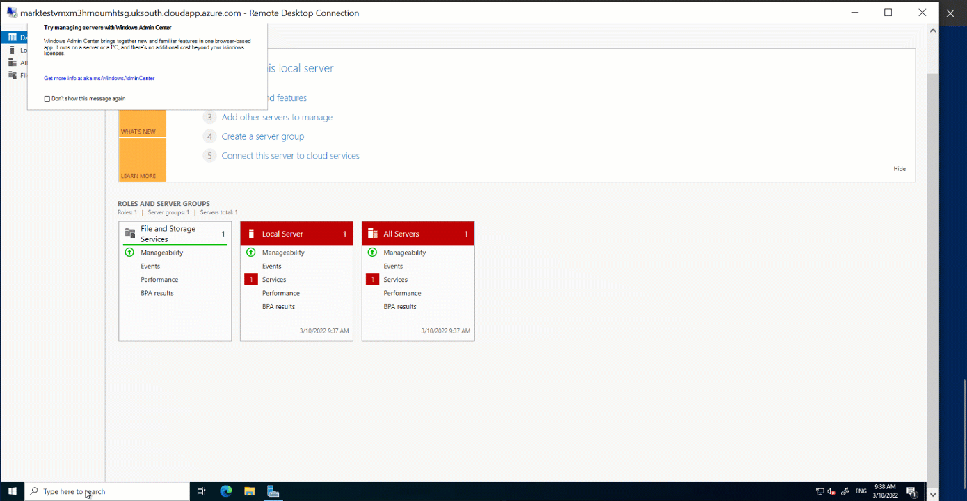
Task: Open BPA results in File and Storage tile
Action: click(157, 293)
